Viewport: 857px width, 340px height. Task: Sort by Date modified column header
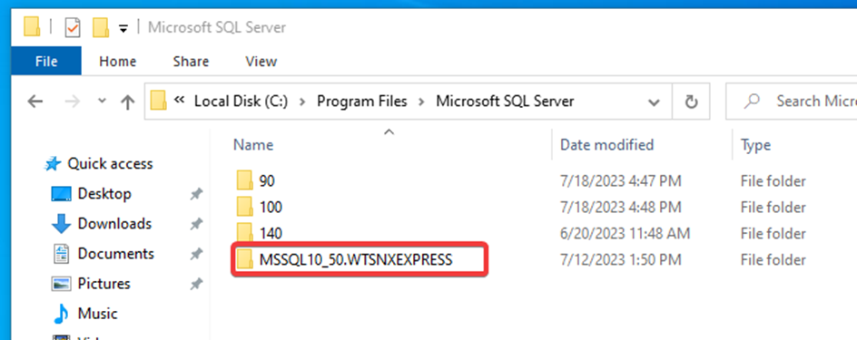point(606,145)
